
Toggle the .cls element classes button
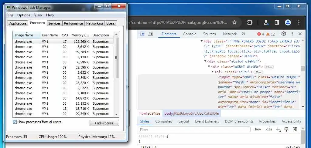click(x=268, y=129)
